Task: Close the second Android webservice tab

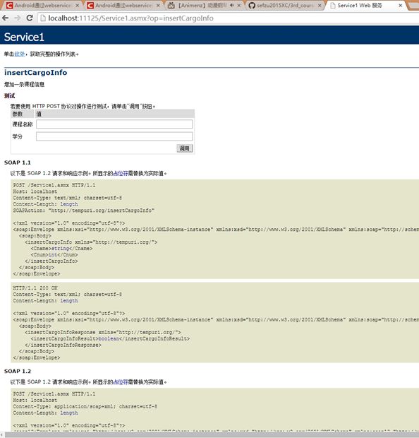Action: 158,6
